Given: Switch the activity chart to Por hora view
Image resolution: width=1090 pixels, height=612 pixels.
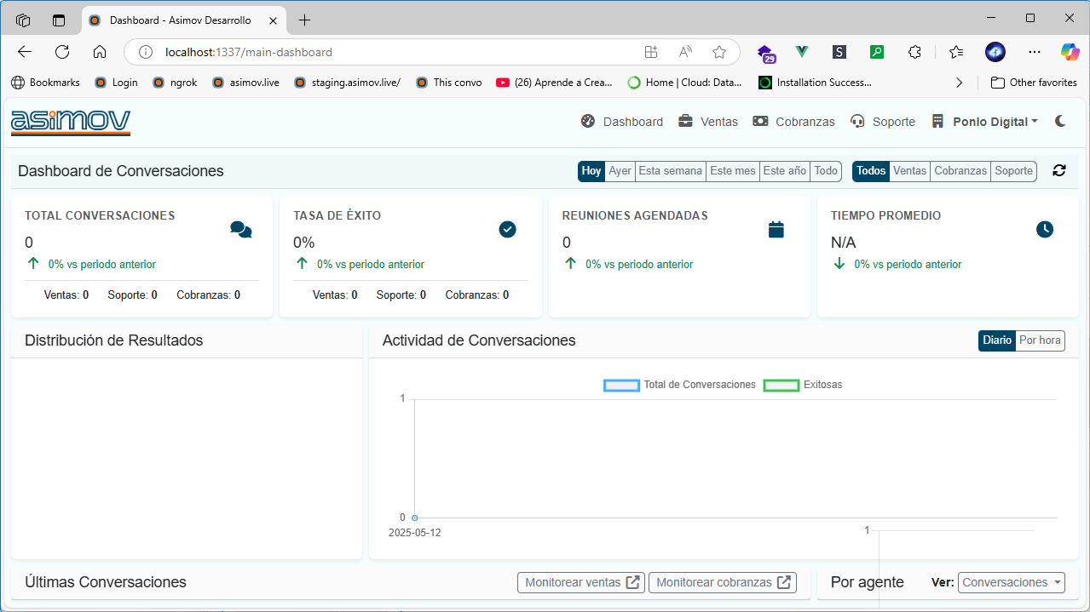Looking at the screenshot, I should click(1040, 340).
